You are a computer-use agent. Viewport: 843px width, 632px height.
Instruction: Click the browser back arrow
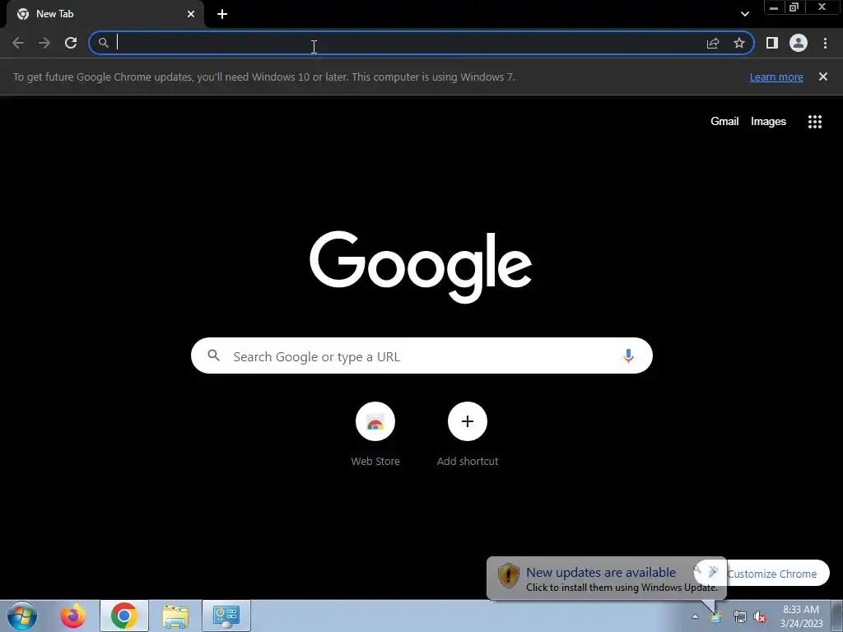(x=18, y=43)
